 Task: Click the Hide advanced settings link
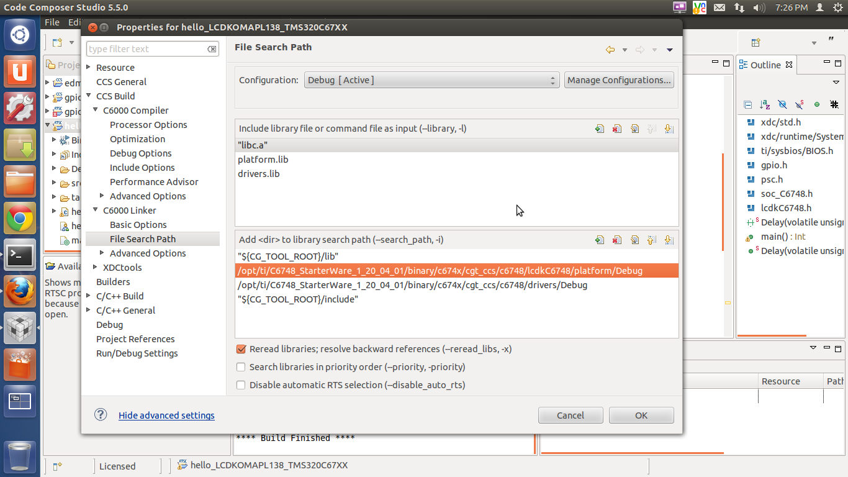tap(166, 415)
